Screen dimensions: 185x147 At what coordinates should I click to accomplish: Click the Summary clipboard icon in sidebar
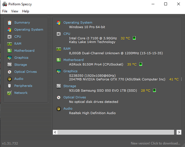pos(10,22)
